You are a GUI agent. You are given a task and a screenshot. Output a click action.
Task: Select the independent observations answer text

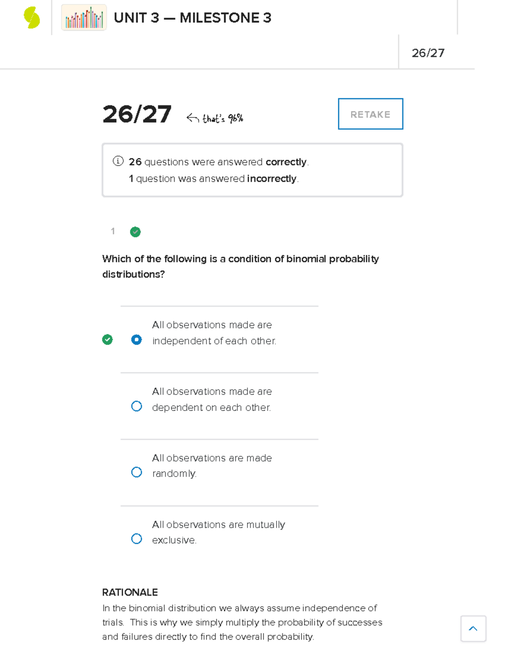(x=214, y=333)
